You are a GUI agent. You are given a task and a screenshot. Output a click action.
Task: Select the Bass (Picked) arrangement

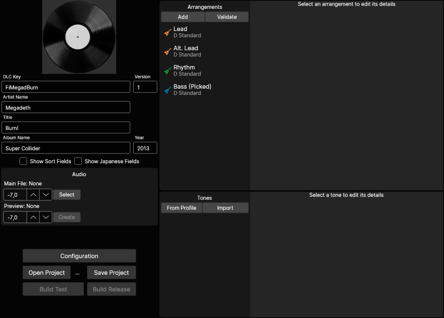point(192,90)
